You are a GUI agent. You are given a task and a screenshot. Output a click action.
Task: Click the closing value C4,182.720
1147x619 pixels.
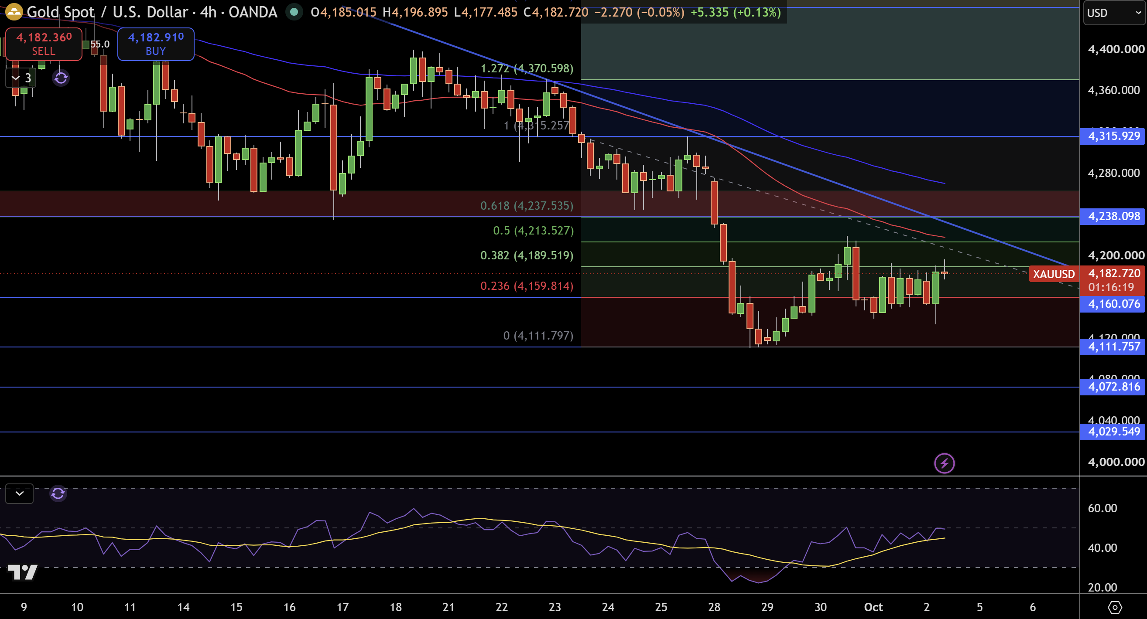[556, 12]
